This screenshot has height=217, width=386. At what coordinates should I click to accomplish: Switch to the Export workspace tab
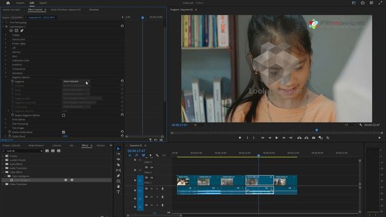tap(43, 3)
